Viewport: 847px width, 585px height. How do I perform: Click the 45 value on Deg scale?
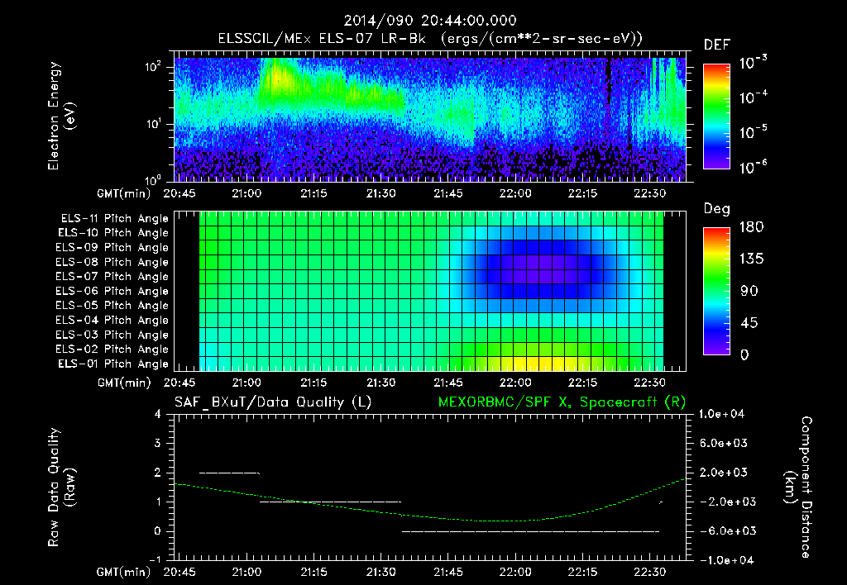[749, 323]
